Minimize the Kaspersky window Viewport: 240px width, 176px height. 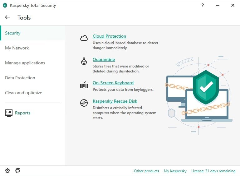[x=218, y=5]
